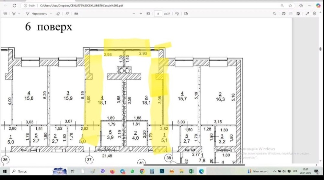Open the favorites list icon
This screenshot has width=324, height=180.
click(x=301, y=5)
